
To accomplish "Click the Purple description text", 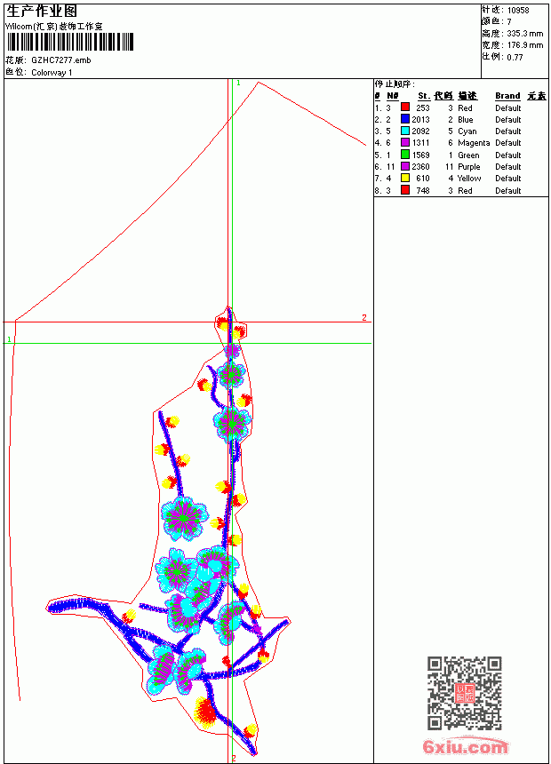I will coord(468,167).
